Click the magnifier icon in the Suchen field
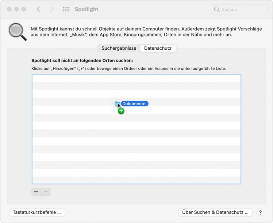 pos(217,10)
